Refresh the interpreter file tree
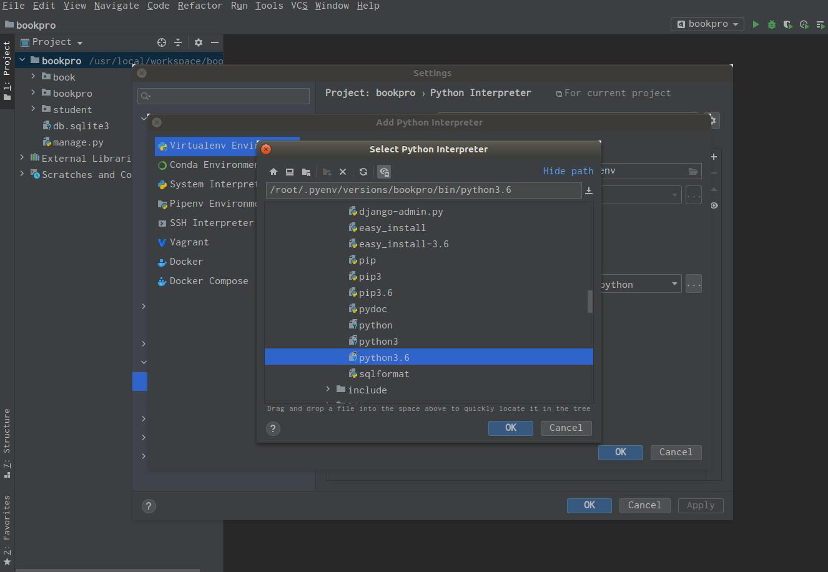The image size is (828, 572). [x=363, y=172]
